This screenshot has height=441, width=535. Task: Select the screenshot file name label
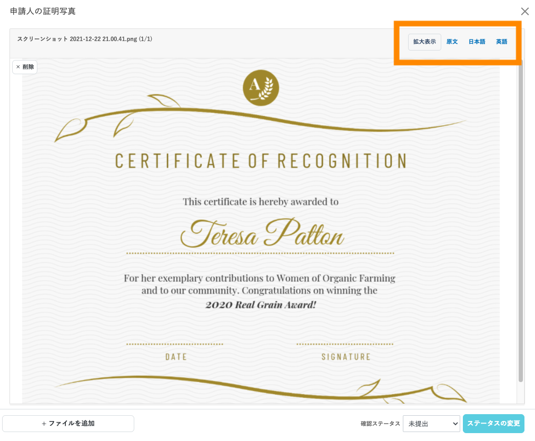pos(85,39)
